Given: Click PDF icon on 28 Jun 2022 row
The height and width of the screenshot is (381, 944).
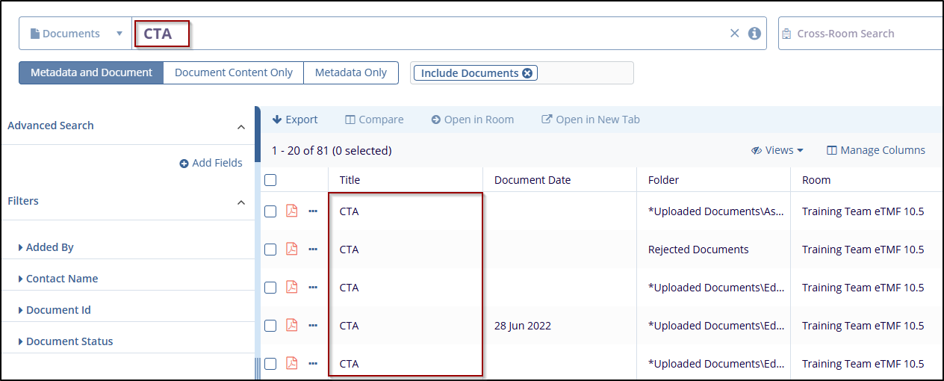Looking at the screenshot, I should [x=292, y=326].
